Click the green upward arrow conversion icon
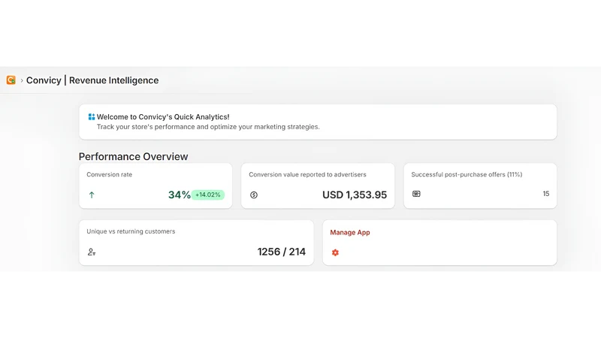Image resolution: width=601 pixels, height=338 pixels. (x=92, y=195)
